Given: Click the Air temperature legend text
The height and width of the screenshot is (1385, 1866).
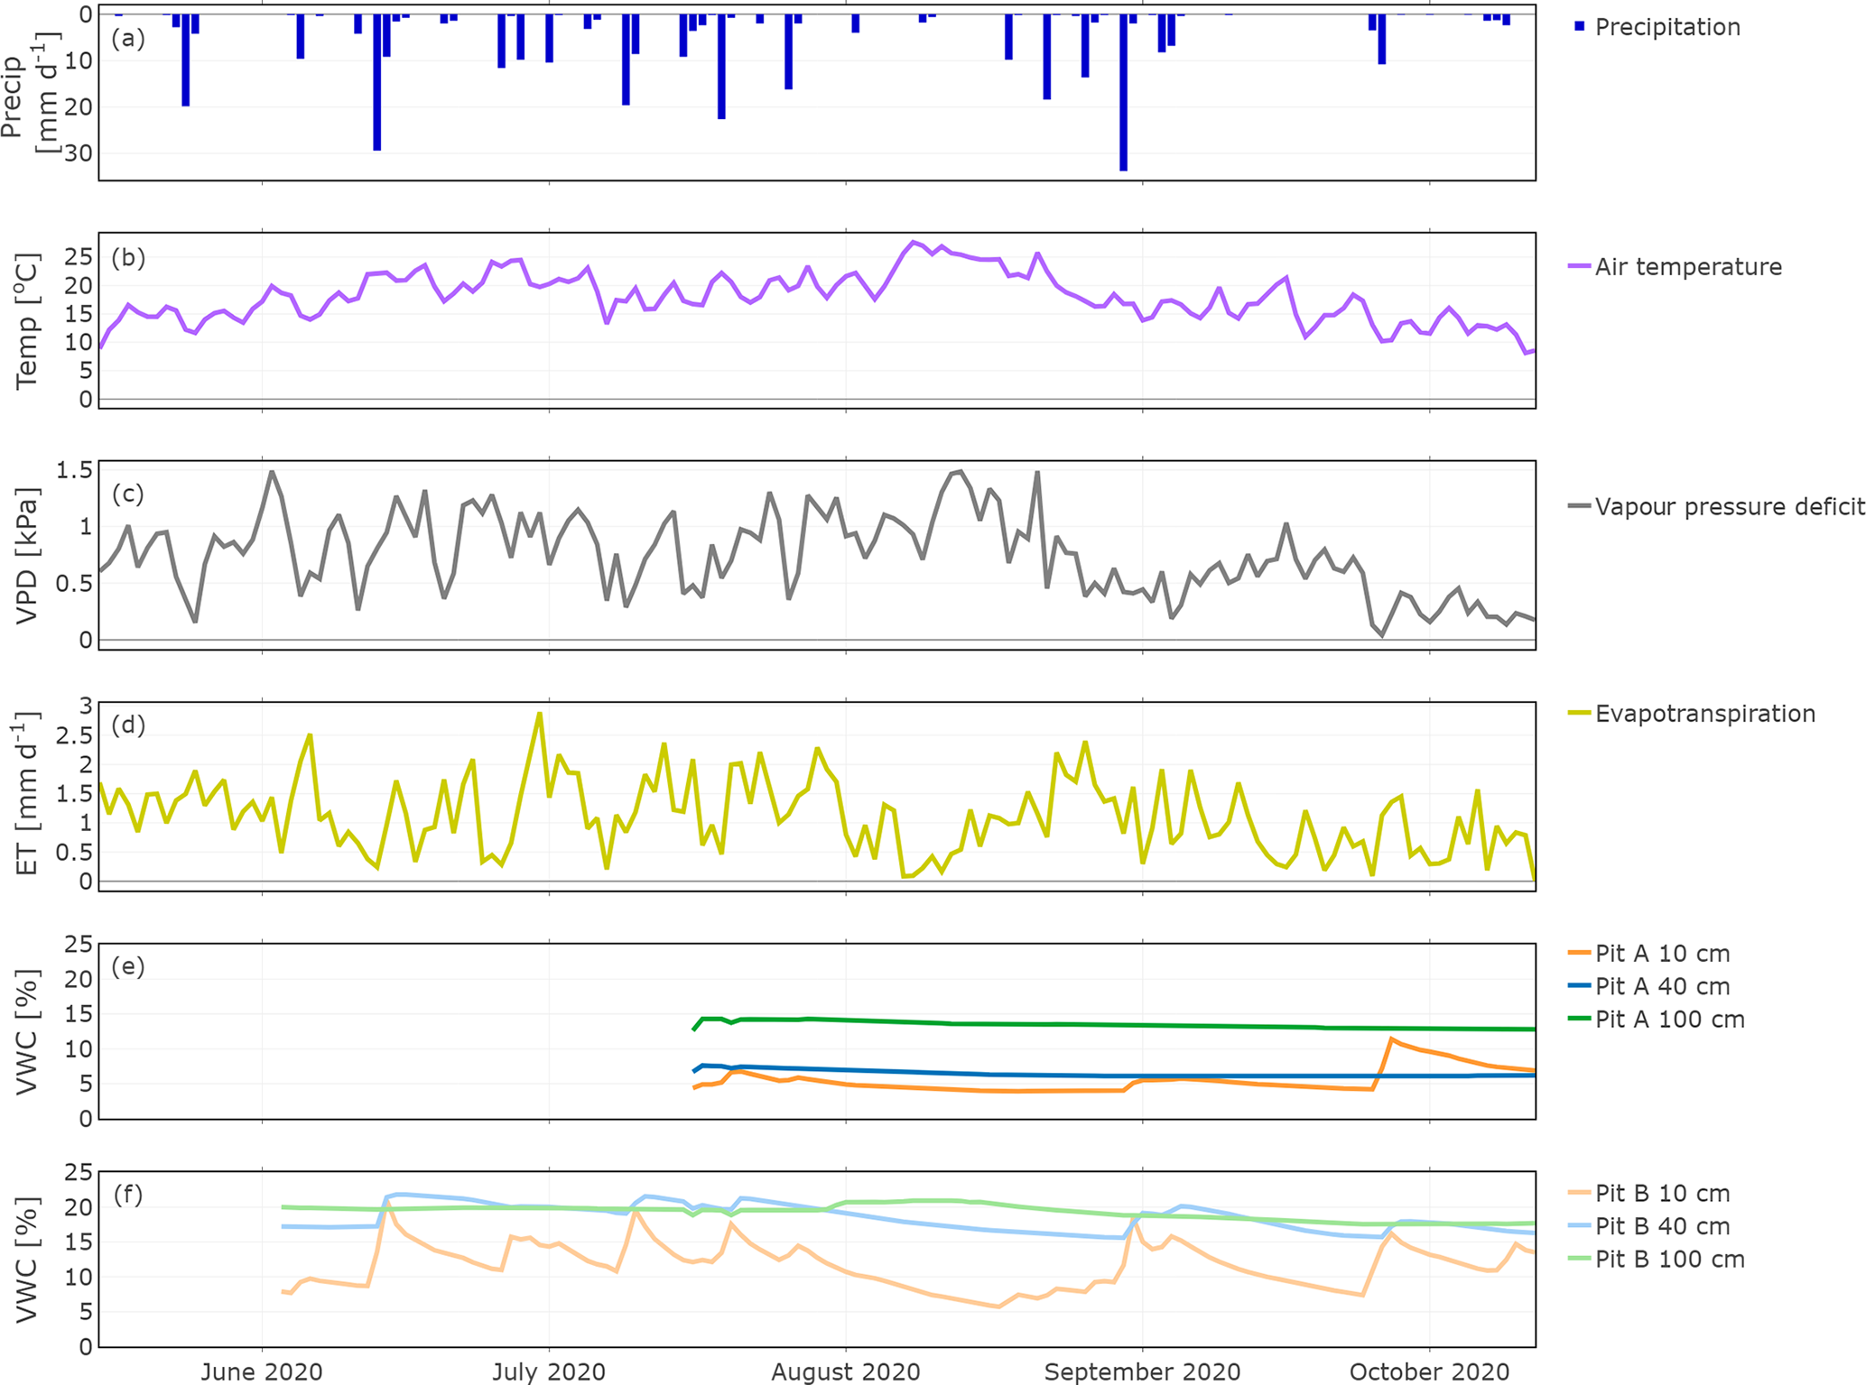Looking at the screenshot, I should point(1688,266).
